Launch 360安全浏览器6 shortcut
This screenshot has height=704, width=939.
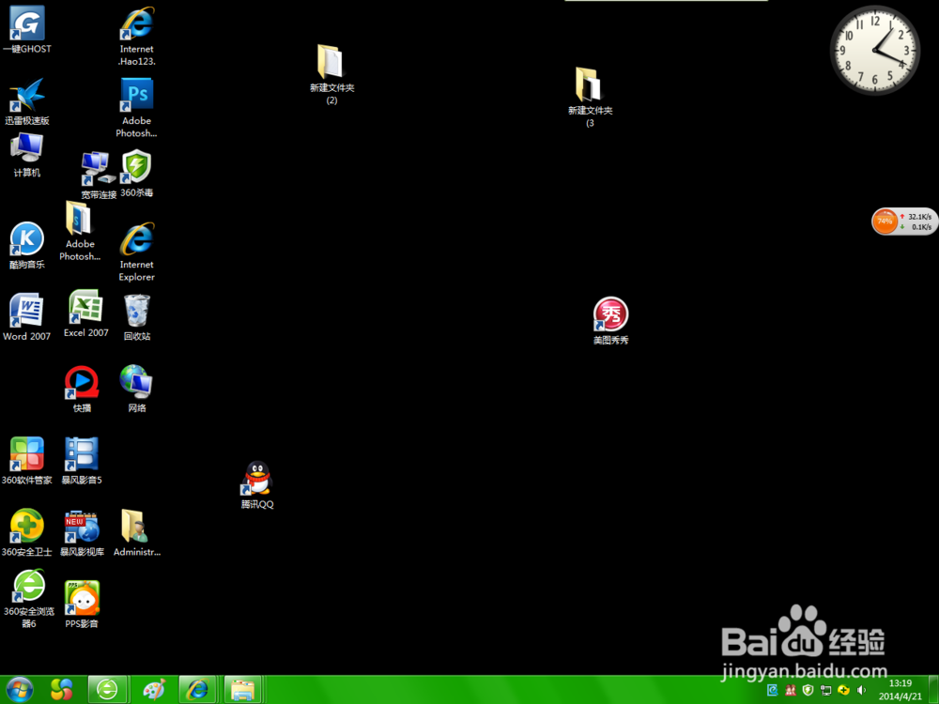(x=29, y=599)
